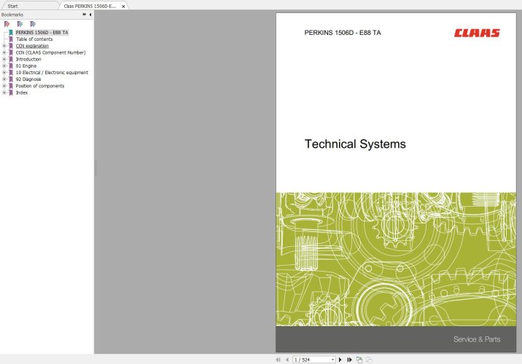Click the purple bookmark icon beside Table of contents

pyautogui.click(x=11, y=39)
